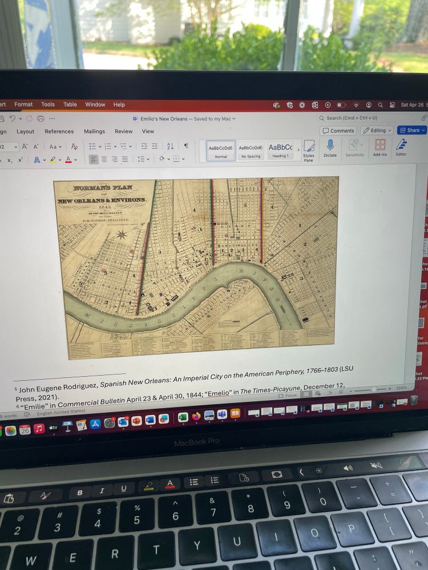Click the Clear Formatting icon
The image size is (428, 570).
pyautogui.click(x=74, y=146)
